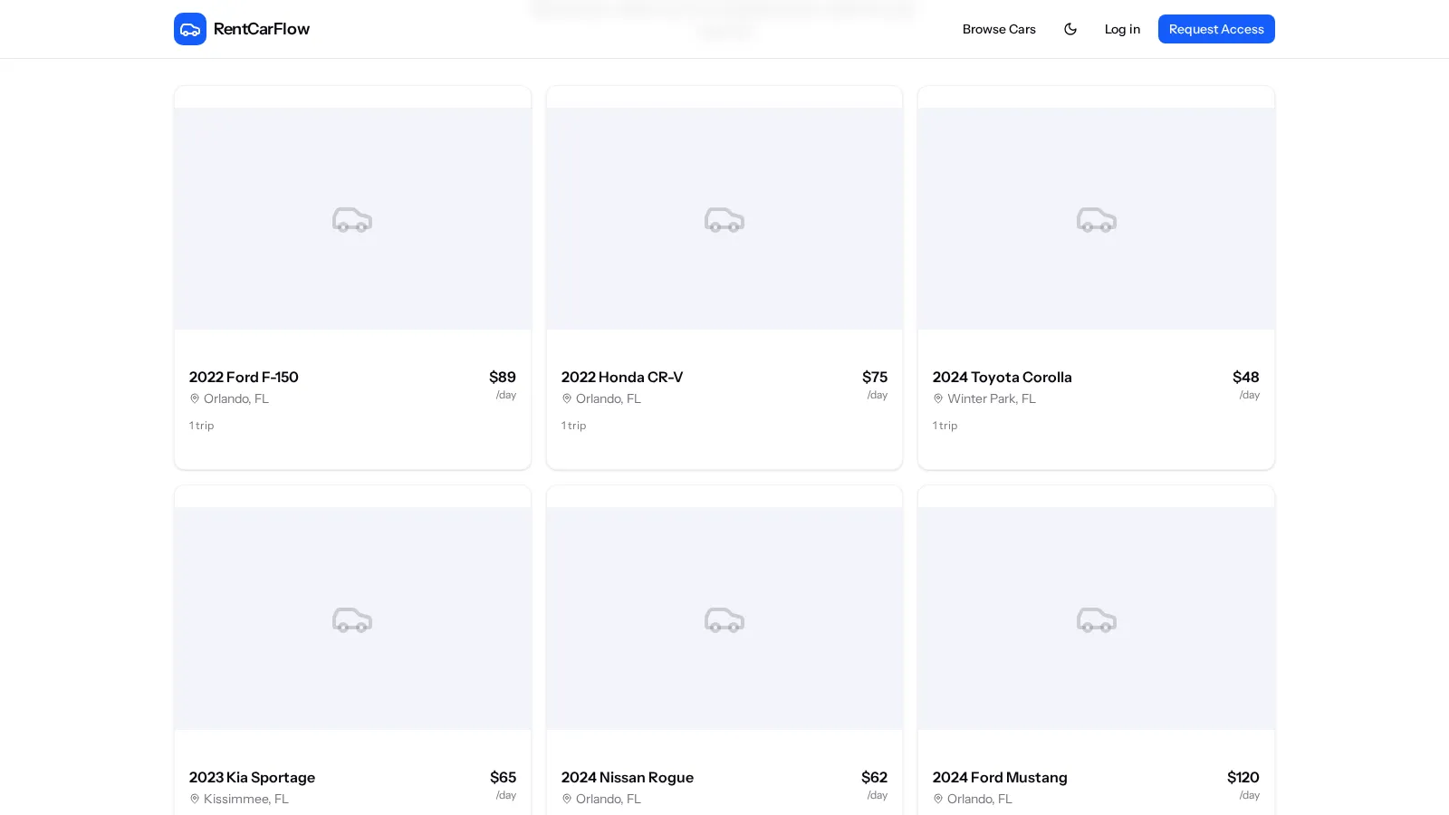Select the 2022 Ford F-150 title
The image size is (1449, 815).
[244, 377]
